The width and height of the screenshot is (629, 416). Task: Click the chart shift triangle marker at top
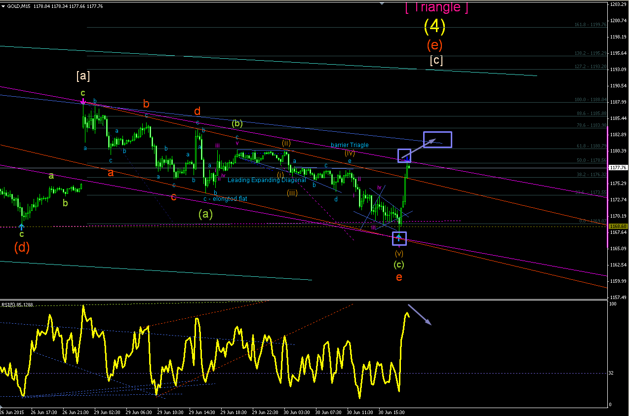point(382,3)
